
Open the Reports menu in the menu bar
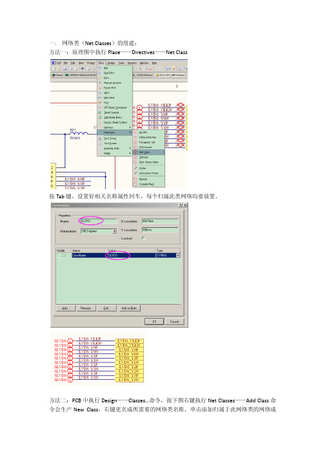(x=132, y=63)
